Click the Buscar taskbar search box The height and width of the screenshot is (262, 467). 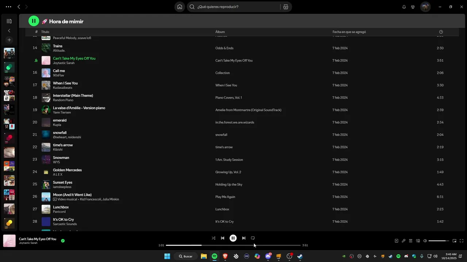[185, 256]
